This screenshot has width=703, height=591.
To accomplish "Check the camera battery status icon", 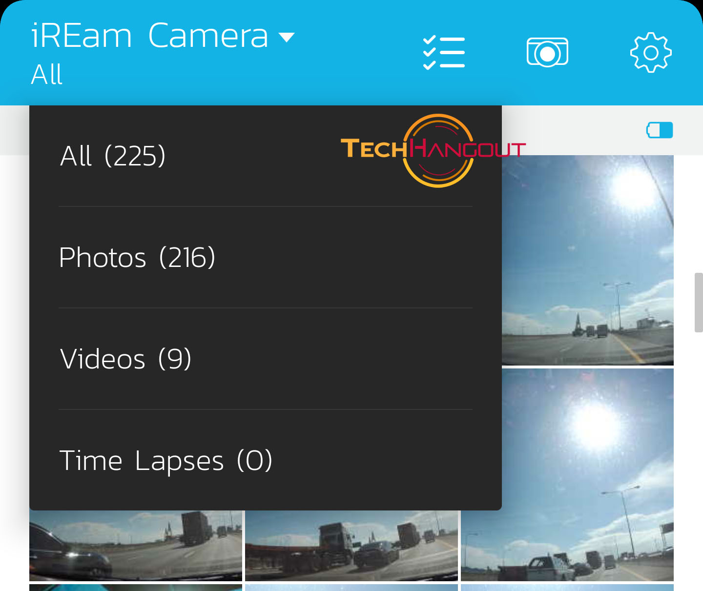I will click(660, 130).
